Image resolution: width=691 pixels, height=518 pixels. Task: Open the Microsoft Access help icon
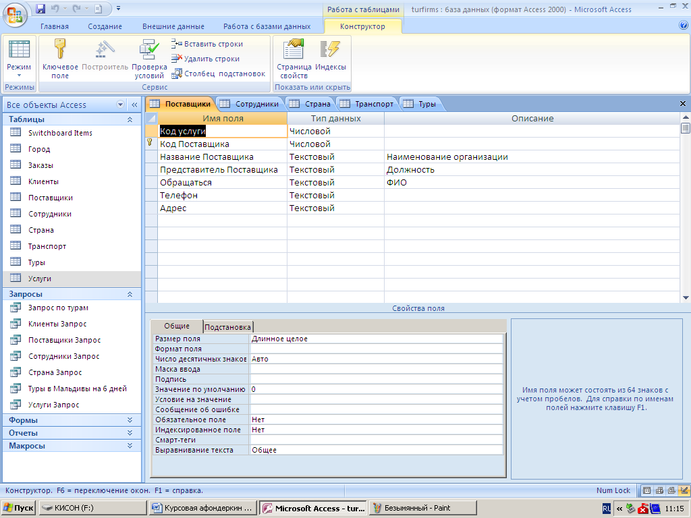pyautogui.click(x=683, y=26)
